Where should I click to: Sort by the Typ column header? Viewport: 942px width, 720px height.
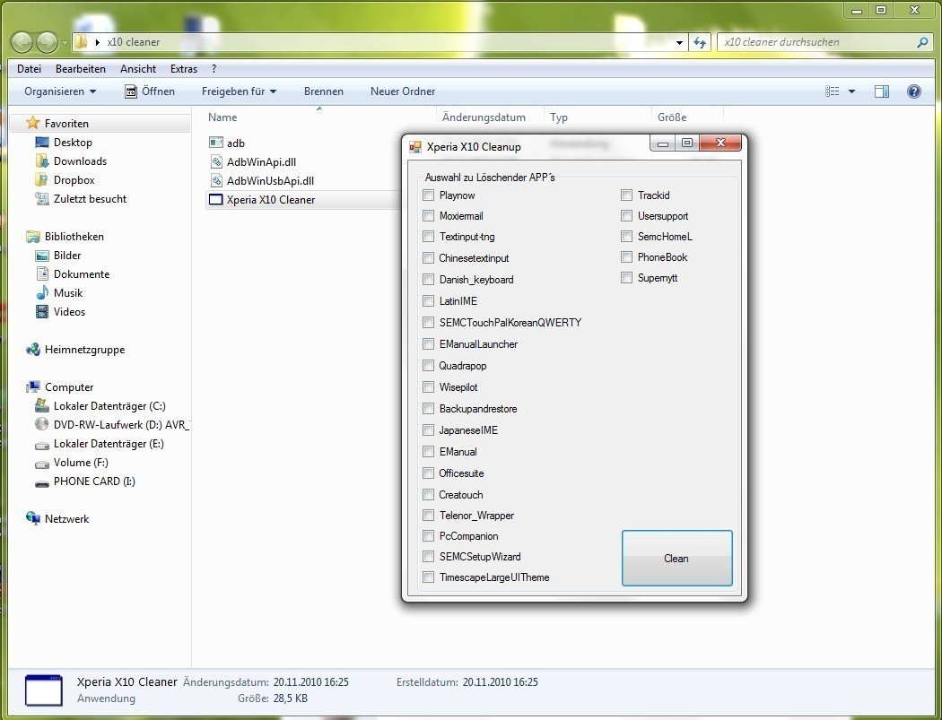tap(597, 117)
